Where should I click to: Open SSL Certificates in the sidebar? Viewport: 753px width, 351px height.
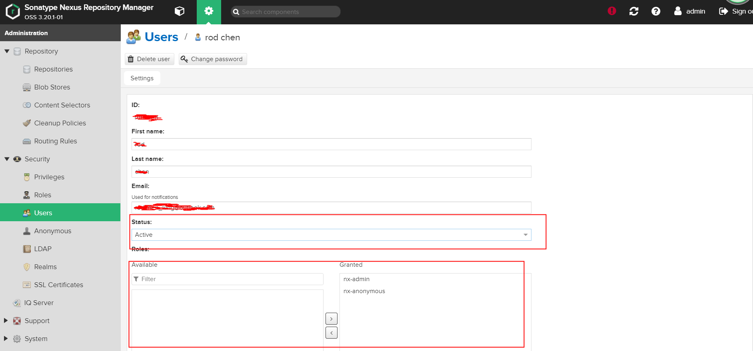pos(60,285)
